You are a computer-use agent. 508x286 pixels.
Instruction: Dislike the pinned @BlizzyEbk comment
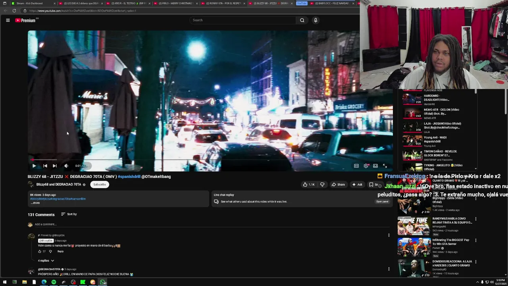50,251
